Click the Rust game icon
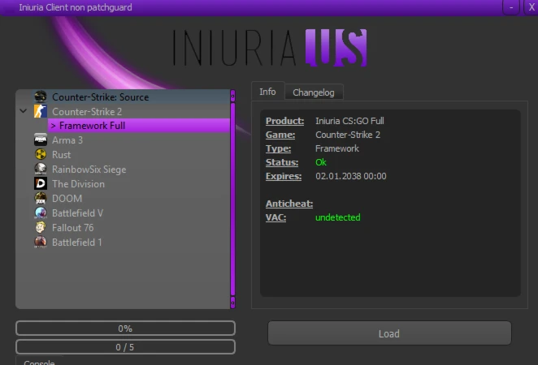The image size is (538, 365). 41,154
